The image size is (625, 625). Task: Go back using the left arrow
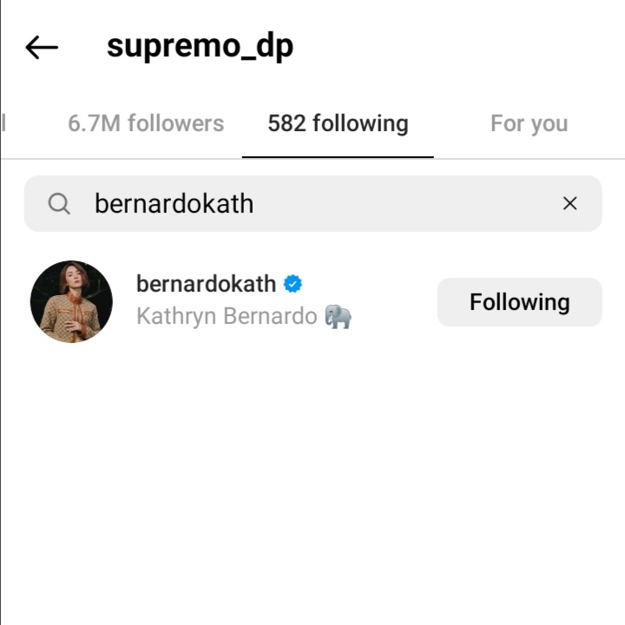pos(41,48)
